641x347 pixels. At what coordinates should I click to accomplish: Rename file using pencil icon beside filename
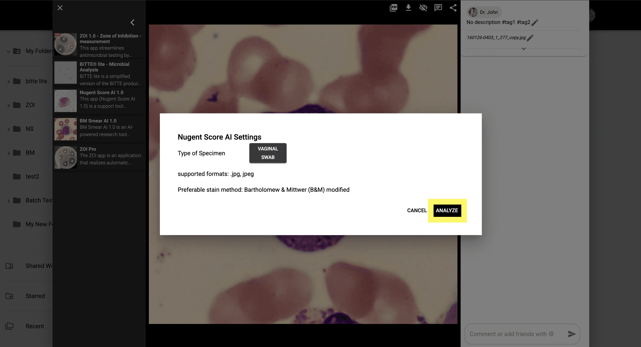(530, 38)
